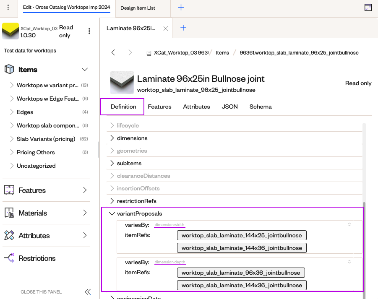Click the dimension.depth variesBy field
This screenshot has height=299, width=378.
[x=170, y=262]
